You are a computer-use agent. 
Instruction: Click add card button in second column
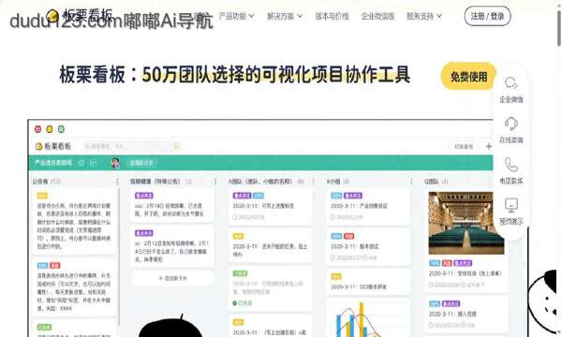click(x=172, y=278)
